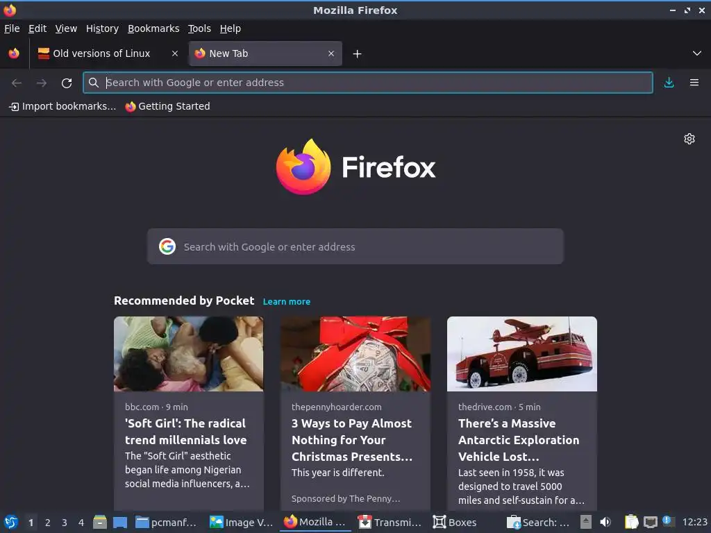Open the View menu

click(66, 28)
